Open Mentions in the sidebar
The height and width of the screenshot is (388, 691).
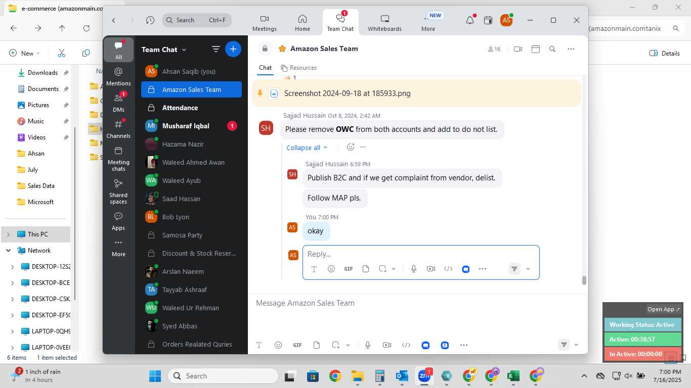coord(118,76)
